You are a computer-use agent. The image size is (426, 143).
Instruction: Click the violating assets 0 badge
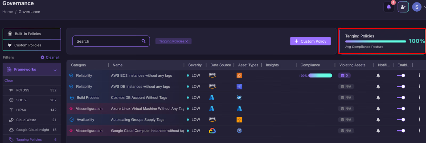344,75
